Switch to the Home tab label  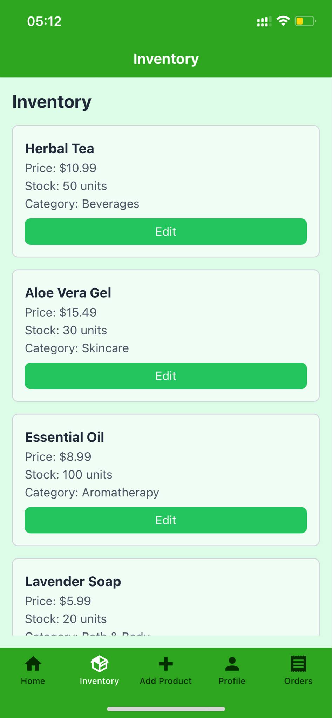(33, 681)
